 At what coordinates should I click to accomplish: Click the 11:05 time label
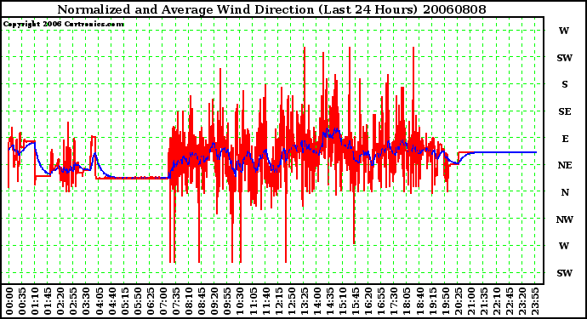pos(253,301)
